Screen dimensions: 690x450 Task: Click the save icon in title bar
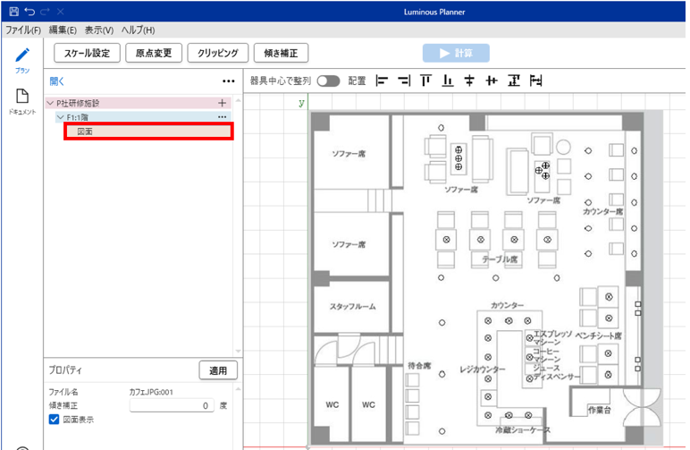13,11
